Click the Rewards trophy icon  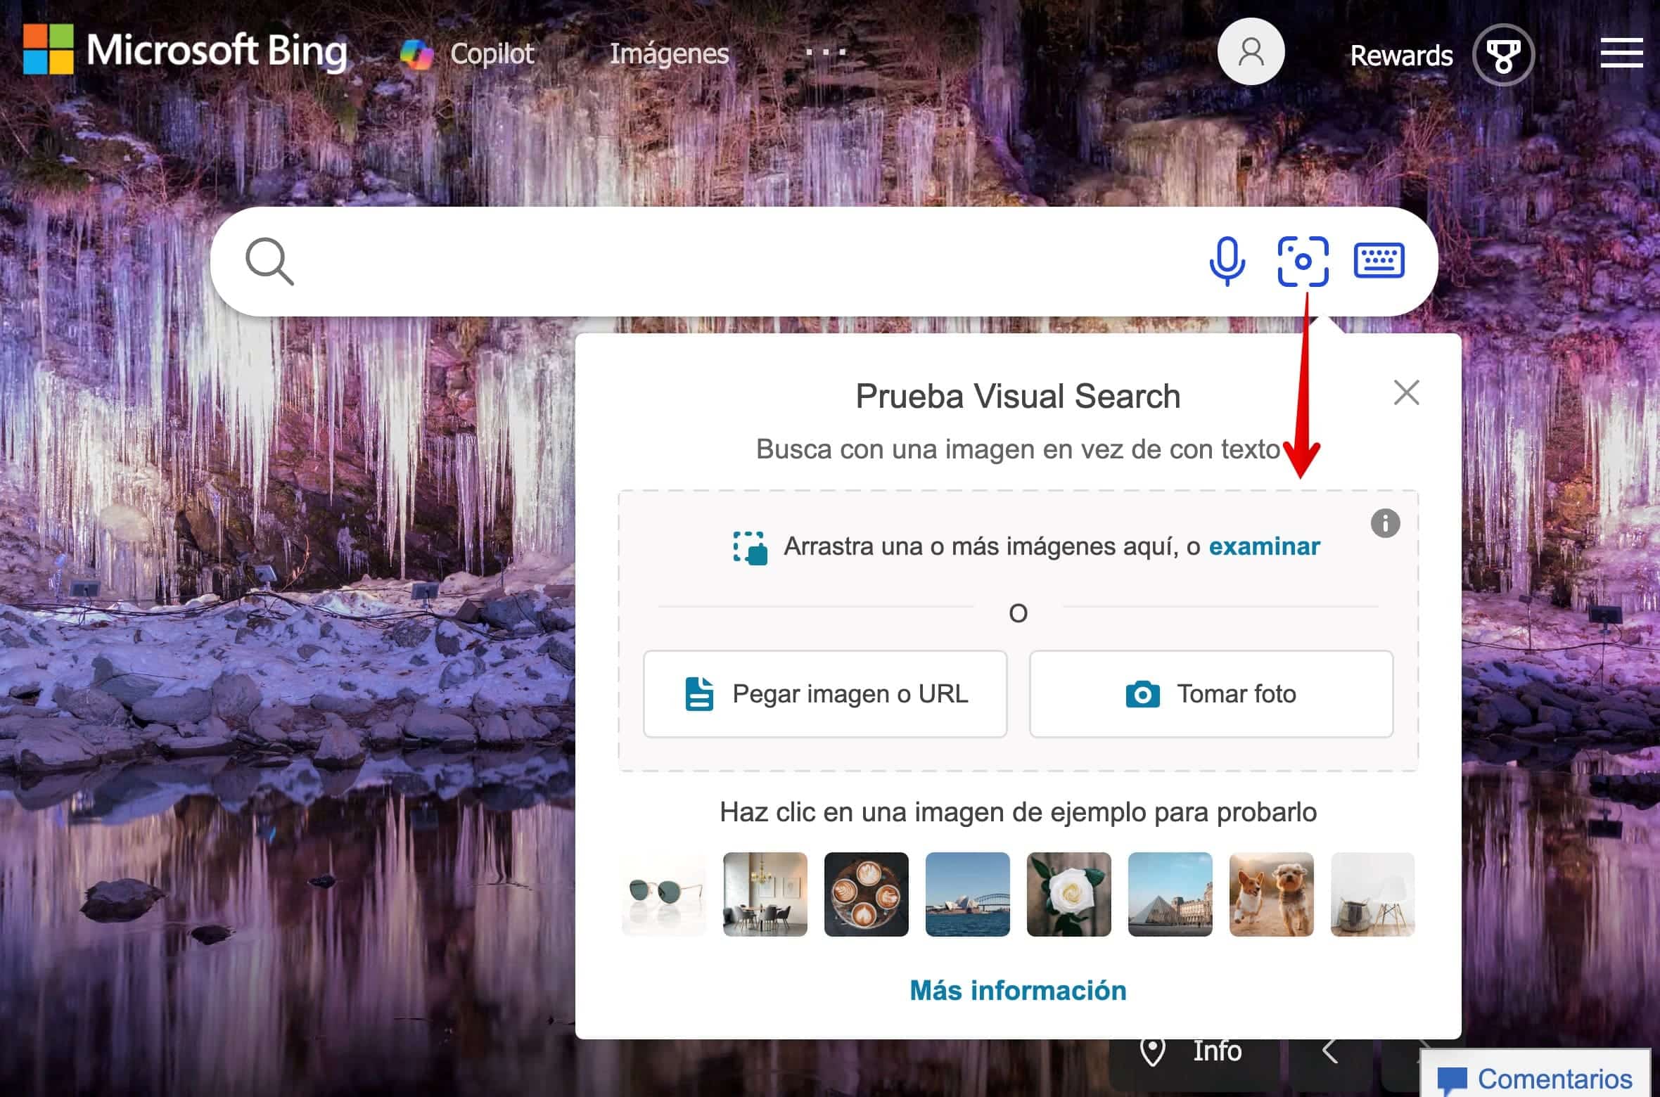[1503, 55]
